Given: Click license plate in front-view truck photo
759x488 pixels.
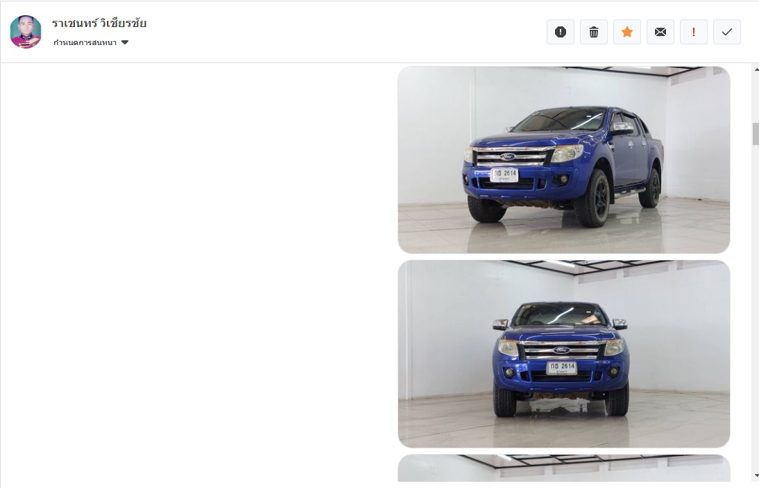Looking at the screenshot, I should (561, 368).
